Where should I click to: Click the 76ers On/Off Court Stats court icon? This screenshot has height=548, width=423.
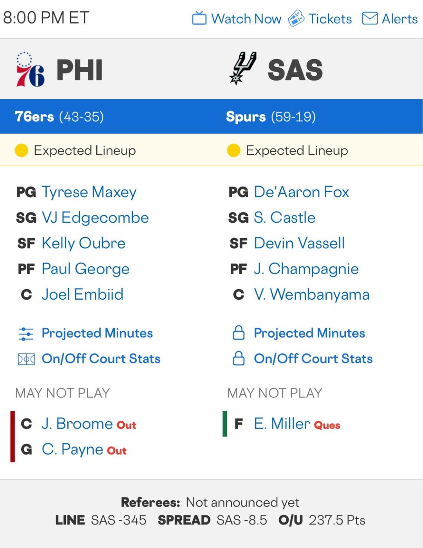pos(26,359)
